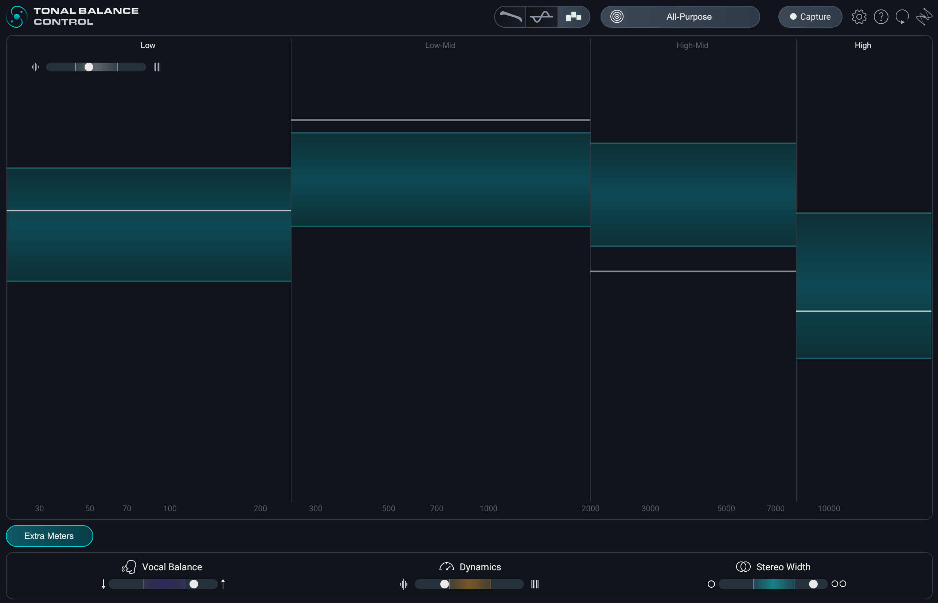Viewport: 938px width, 603px height.
Task: Select the Low band label
Action: (x=148, y=46)
